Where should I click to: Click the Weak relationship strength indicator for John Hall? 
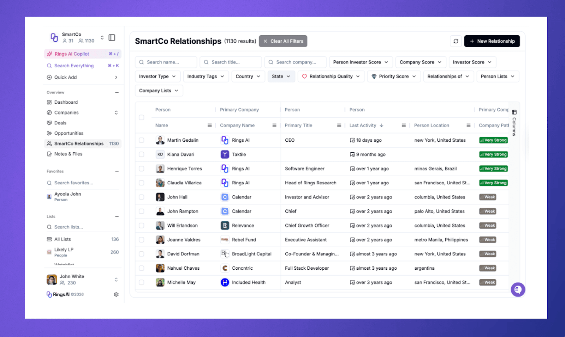tap(487, 197)
